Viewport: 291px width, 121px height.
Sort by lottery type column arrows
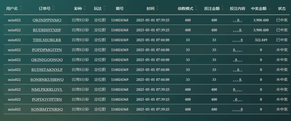click(85, 9)
